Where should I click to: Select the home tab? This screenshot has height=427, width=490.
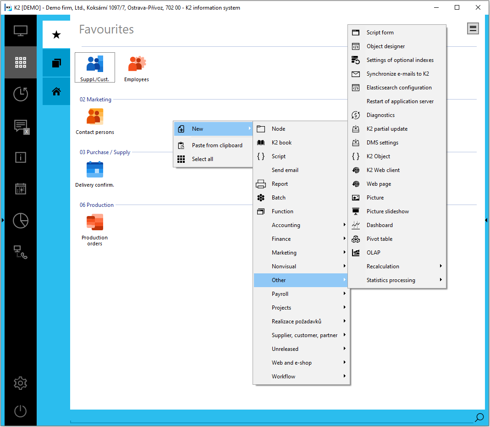56,91
